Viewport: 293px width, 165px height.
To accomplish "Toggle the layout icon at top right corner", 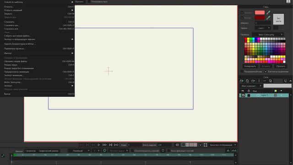I will pos(288,2).
